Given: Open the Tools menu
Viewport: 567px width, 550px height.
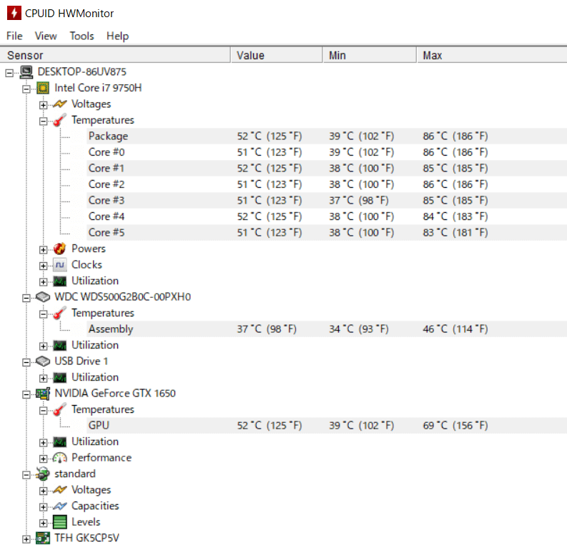Looking at the screenshot, I should pos(82,36).
